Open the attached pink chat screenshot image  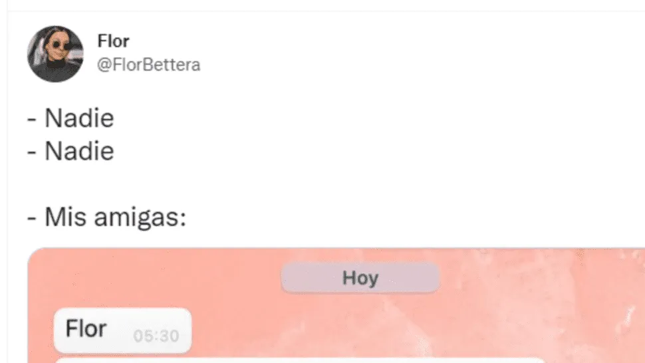[x=336, y=305]
